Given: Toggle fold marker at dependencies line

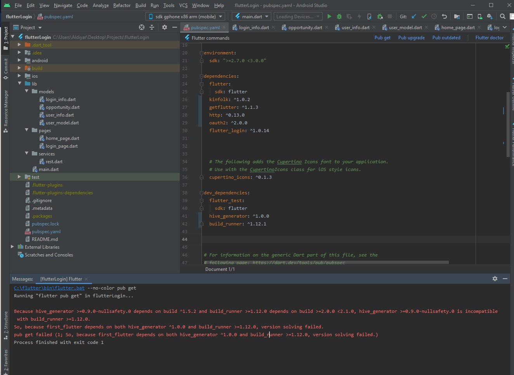Looking at the screenshot, I should click(x=201, y=76).
